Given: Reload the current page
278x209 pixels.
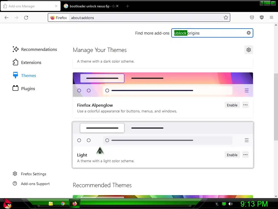Looking at the screenshot, I should point(26,18).
